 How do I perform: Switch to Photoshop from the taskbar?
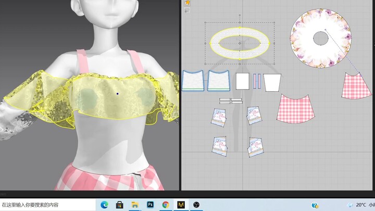150,205
